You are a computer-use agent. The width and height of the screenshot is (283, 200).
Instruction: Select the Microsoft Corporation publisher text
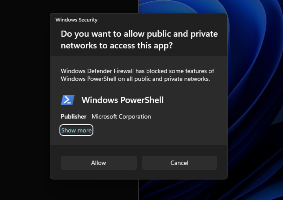tap(121, 117)
